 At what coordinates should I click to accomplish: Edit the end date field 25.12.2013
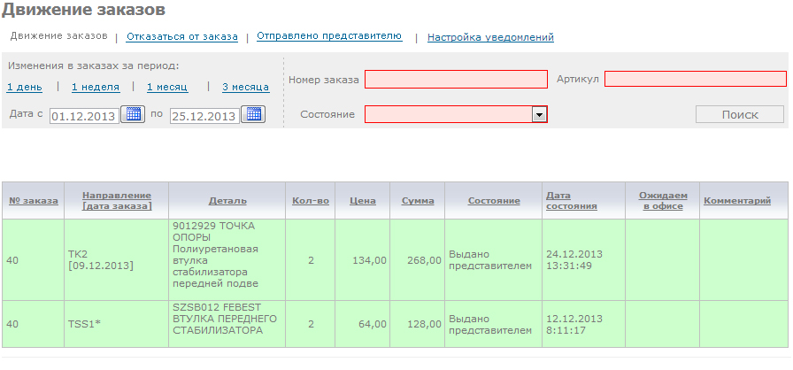pos(204,116)
